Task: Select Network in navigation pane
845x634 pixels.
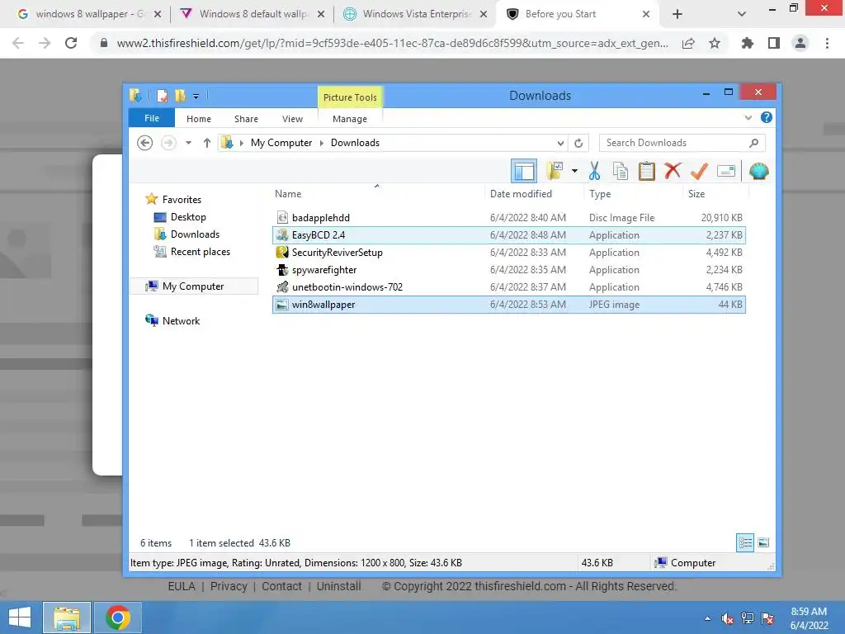Action: coord(181,321)
